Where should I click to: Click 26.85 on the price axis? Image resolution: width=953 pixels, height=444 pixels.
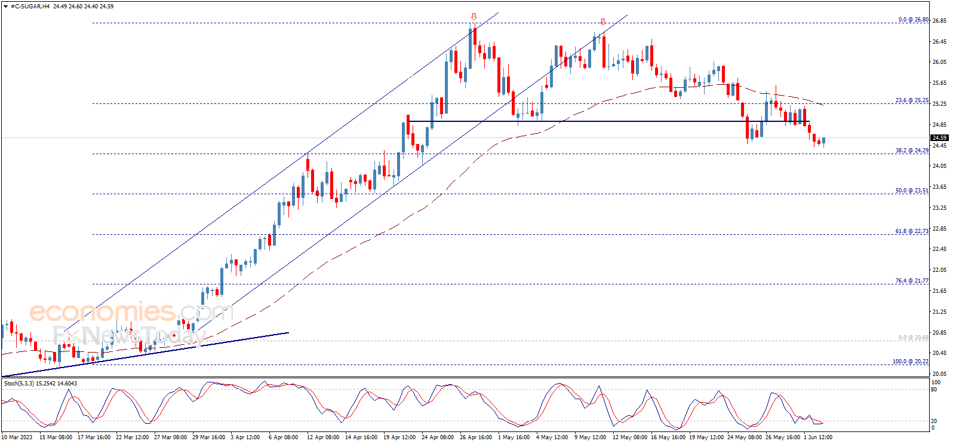[x=939, y=20]
